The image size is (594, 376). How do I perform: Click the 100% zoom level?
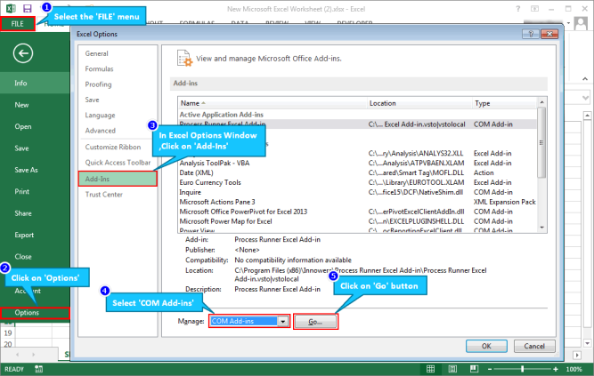pyautogui.click(x=574, y=369)
